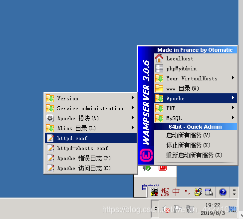Expand the MySQL submenu arrow
The image size is (243, 219).
[x=233, y=118]
